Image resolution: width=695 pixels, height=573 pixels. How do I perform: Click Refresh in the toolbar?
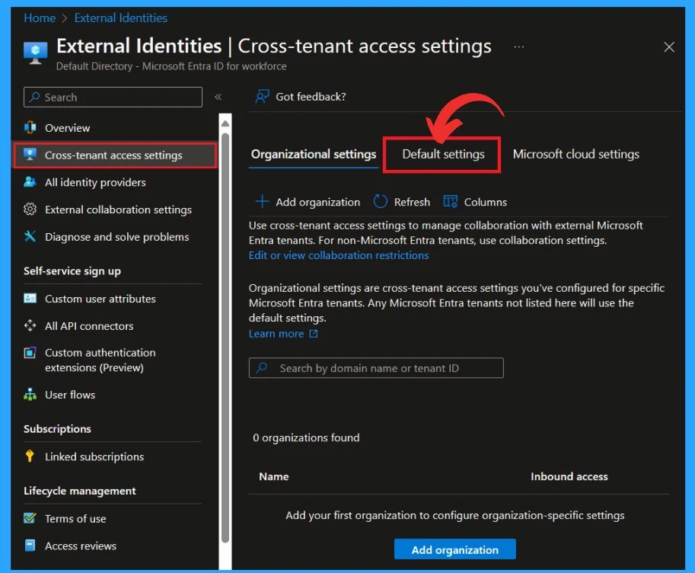click(x=402, y=202)
